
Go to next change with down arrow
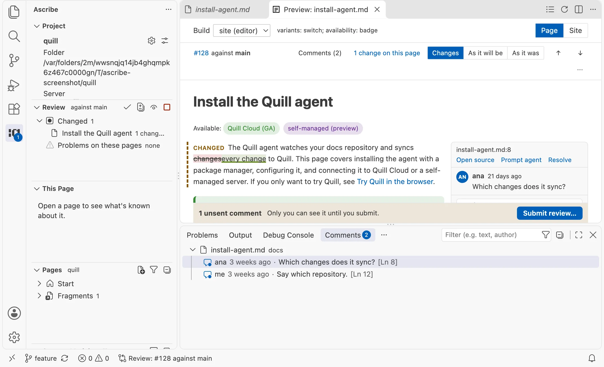coord(580,53)
